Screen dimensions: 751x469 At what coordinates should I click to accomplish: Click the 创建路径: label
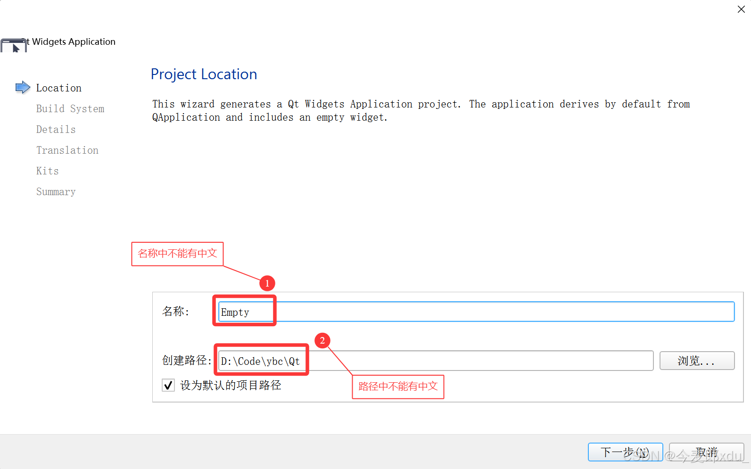coord(187,361)
